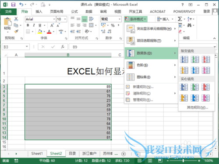Viewport: 219px width, 164px height.
Task: Save the workbook with the floppy icon
Action: click(14, 5)
